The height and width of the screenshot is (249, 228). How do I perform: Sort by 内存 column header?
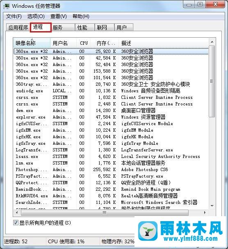[x=105, y=43]
